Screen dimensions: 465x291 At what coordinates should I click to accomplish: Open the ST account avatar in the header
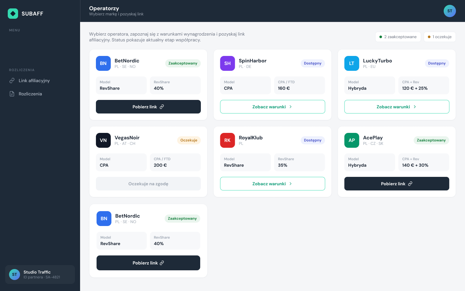click(x=450, y=11)
